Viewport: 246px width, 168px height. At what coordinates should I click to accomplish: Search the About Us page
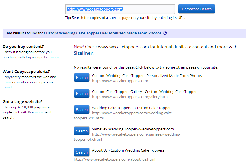pyautogui.click(x=82, y=152)
